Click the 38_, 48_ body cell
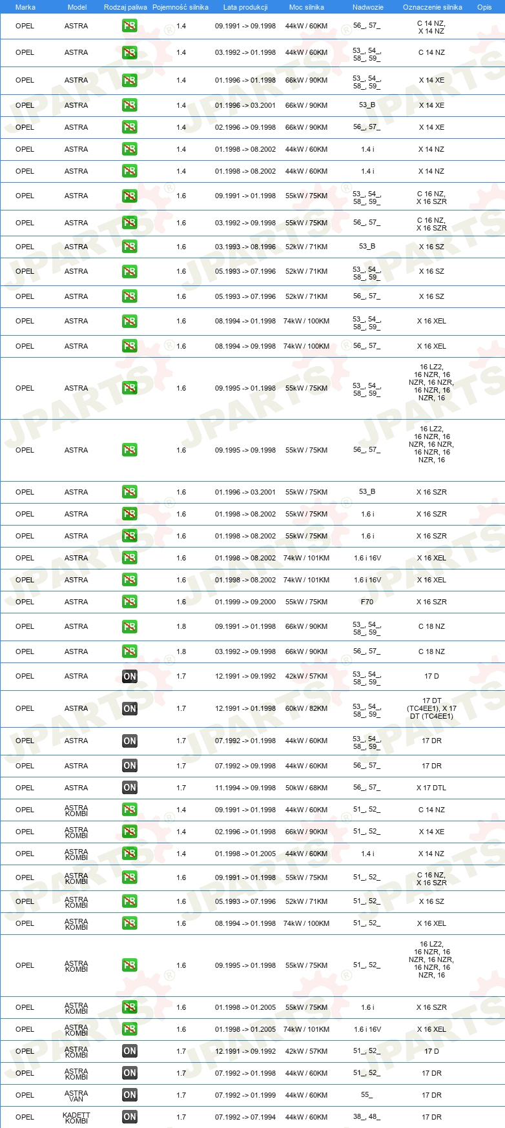The width and height of the screenshot is (505, 1128). click(x=367, y=1117)
